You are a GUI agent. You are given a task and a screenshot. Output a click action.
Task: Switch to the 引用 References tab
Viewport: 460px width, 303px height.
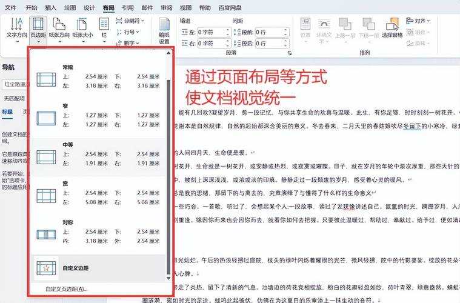point(128,8)
